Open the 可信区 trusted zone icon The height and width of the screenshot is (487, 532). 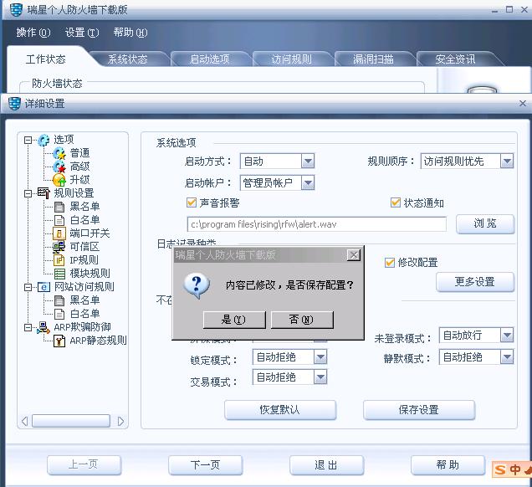[x=59, y=247]
